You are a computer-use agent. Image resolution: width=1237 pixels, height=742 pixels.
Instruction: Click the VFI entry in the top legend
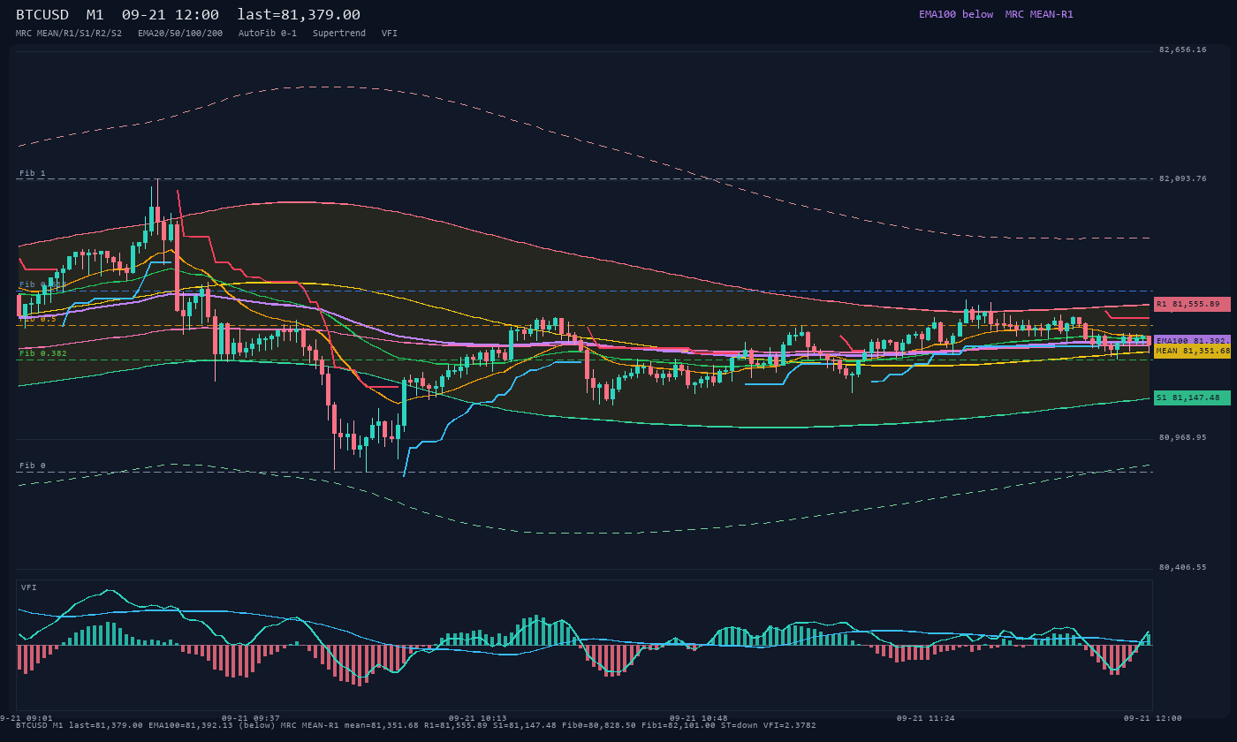pyautogui.click(x=390, y=33)
